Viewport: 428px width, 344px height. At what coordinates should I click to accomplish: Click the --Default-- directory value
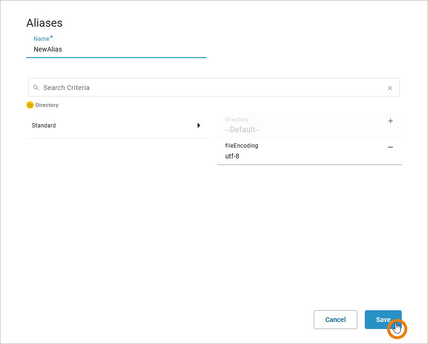243,130
